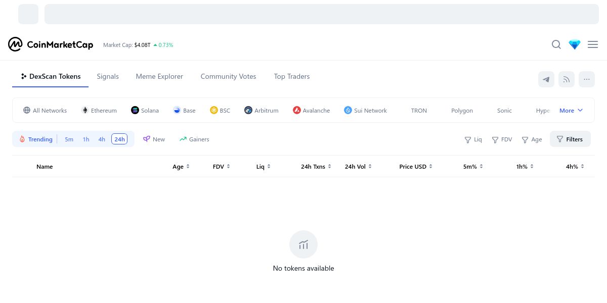The width and height of the screenshot is (607, 303).
Task: Click the wide grey placeholder bar at top
Action: (322, 14)
